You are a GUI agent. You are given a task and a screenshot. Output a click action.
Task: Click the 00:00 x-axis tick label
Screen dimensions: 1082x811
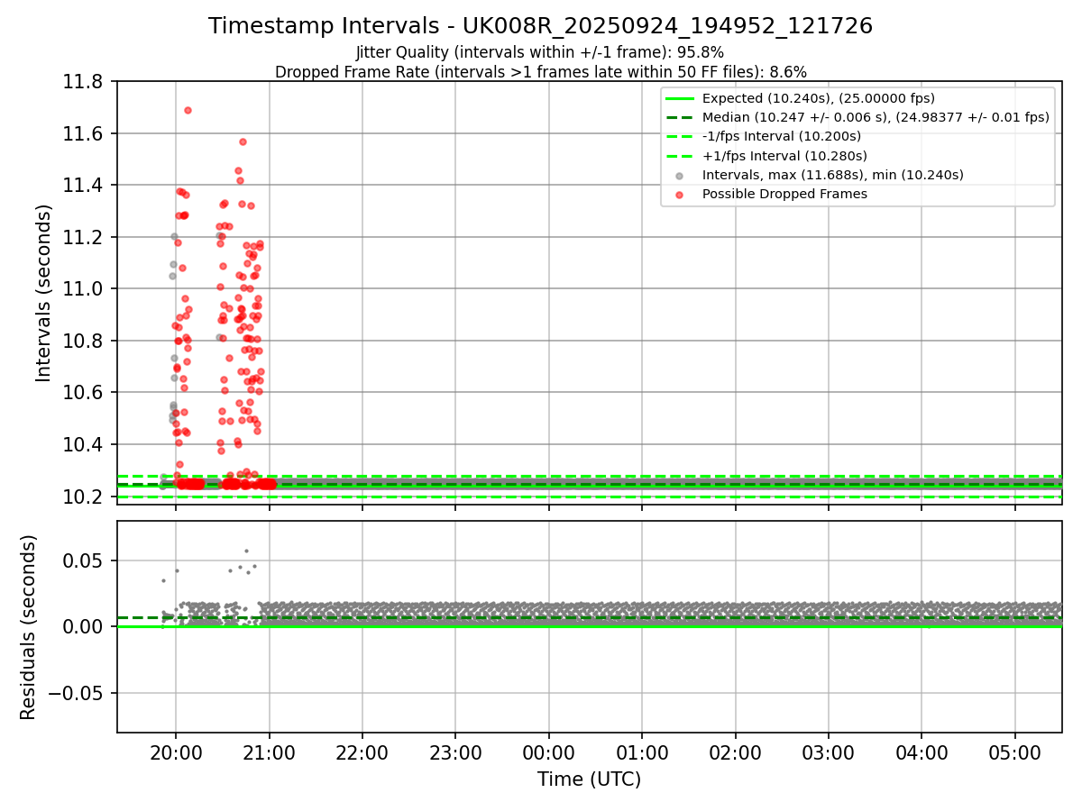[548, 752]
